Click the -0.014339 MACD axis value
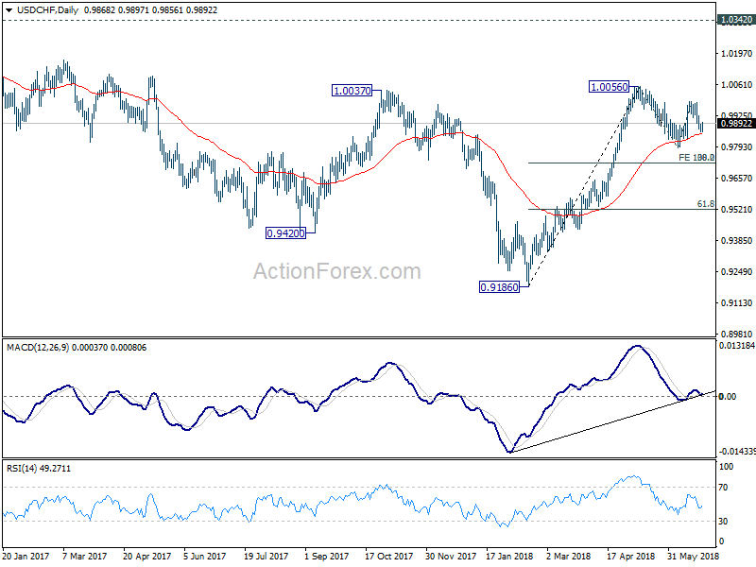The height and width of the screenshot is (567, 756). tap(737, 452)
